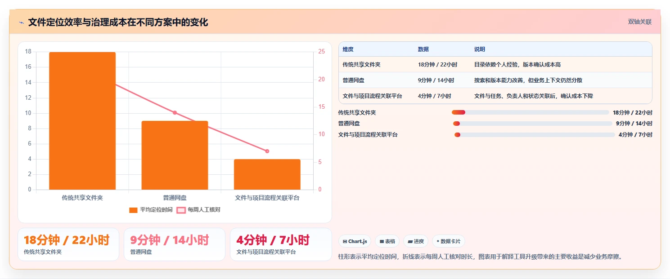Click right axis value 25

pyautogui.click(x=321, y=52)
